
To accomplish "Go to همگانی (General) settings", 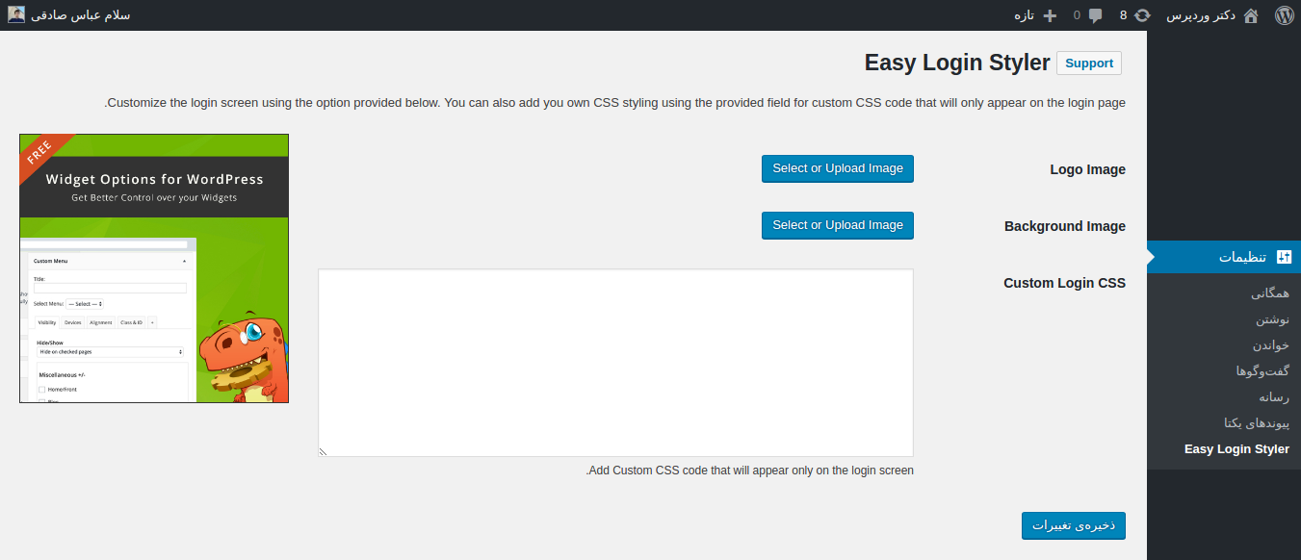I will [x=1269, y=293].
